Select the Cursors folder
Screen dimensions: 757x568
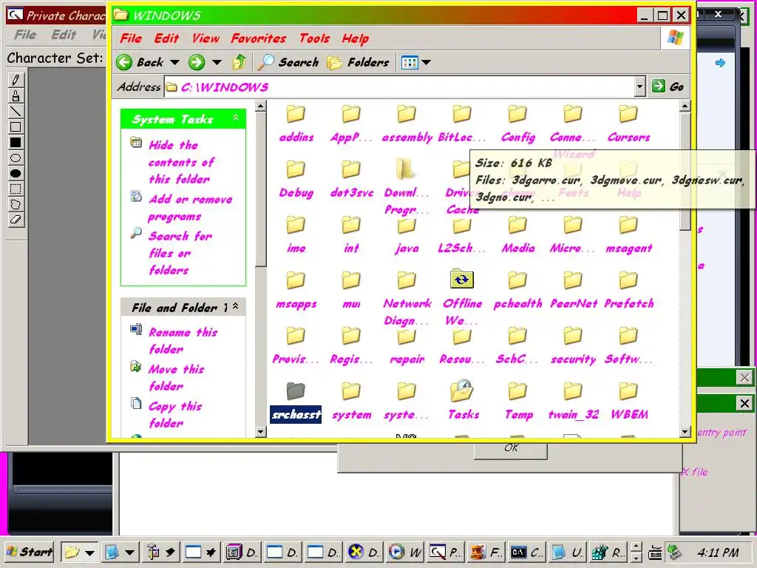coord(628,124)
